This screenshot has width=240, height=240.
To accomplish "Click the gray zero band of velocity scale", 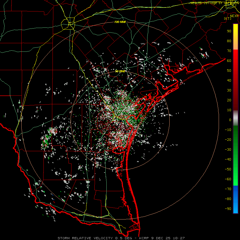I will point(235,118).
